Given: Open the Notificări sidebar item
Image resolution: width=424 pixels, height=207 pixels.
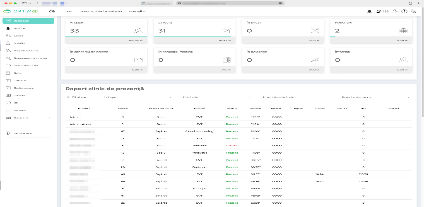Looking at the screenshot, I should tap(20, 28).
